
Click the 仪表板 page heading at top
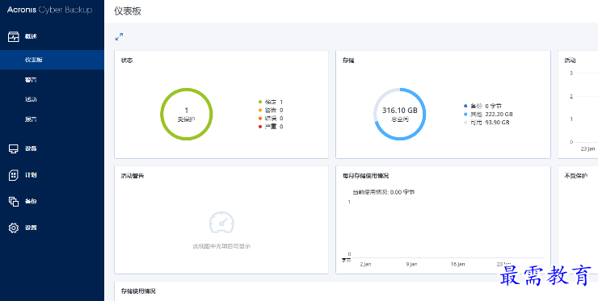click(128, 11)
